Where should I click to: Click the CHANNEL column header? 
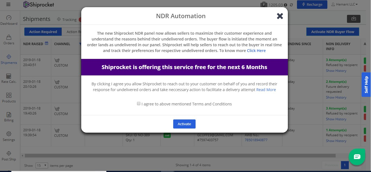pyautogui.click(x=62, y=44)
